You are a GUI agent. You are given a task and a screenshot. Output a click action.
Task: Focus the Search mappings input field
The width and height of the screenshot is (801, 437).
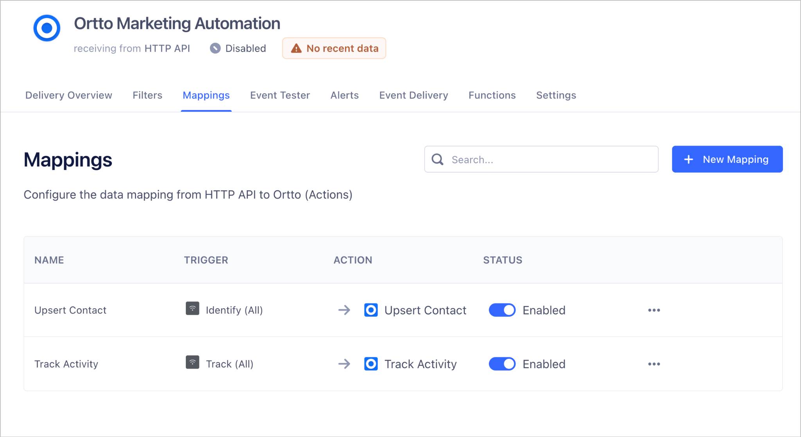pos(541,159)
